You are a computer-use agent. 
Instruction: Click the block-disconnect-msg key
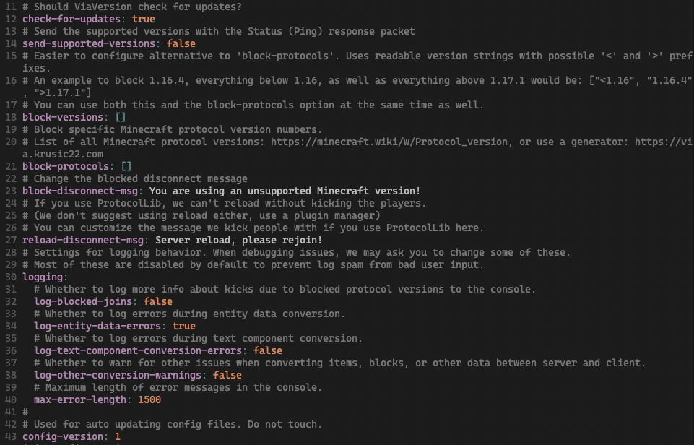coord(82,191)
